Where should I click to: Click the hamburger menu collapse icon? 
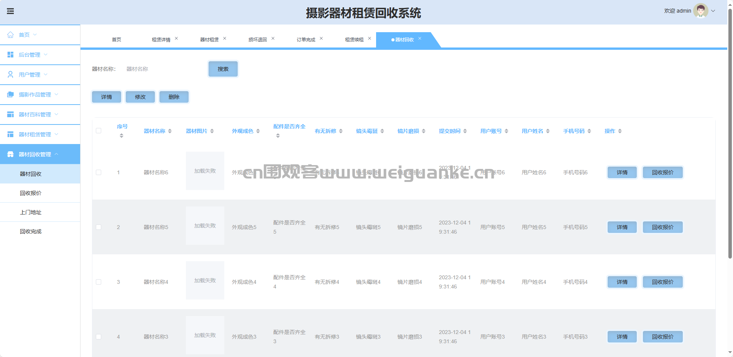click(x=10, y=11)
